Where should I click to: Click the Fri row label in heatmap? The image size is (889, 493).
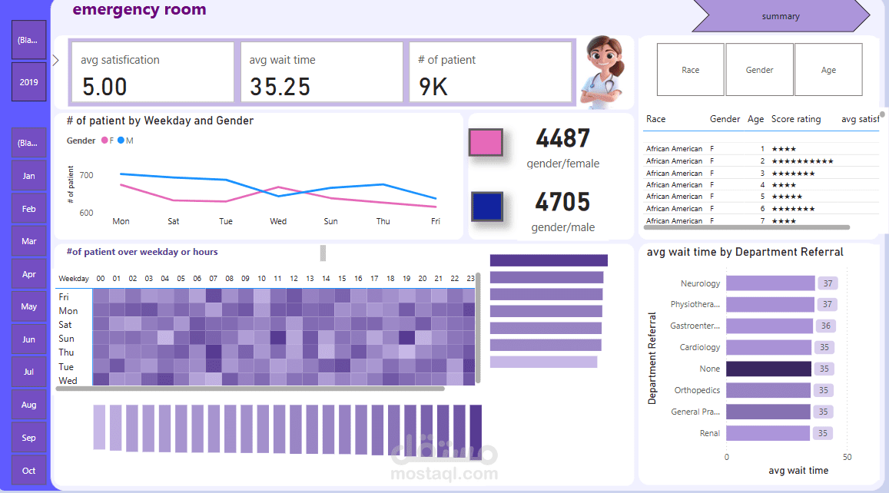point(64,297)
